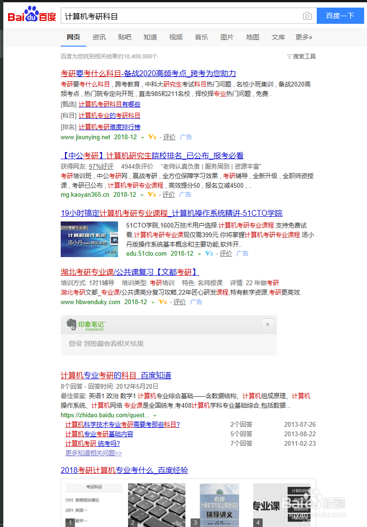
Task: Go to the 知道 tab
Action: point(150,37)
